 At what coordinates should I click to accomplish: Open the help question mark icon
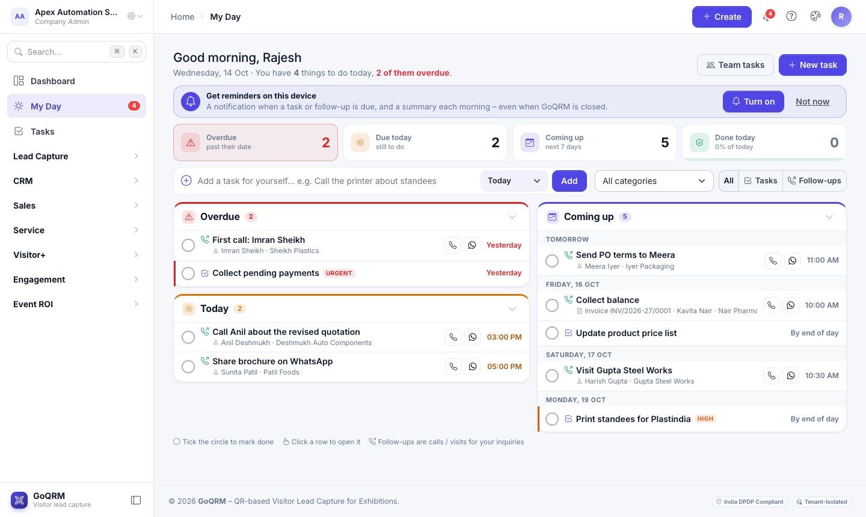click(791, 17)
